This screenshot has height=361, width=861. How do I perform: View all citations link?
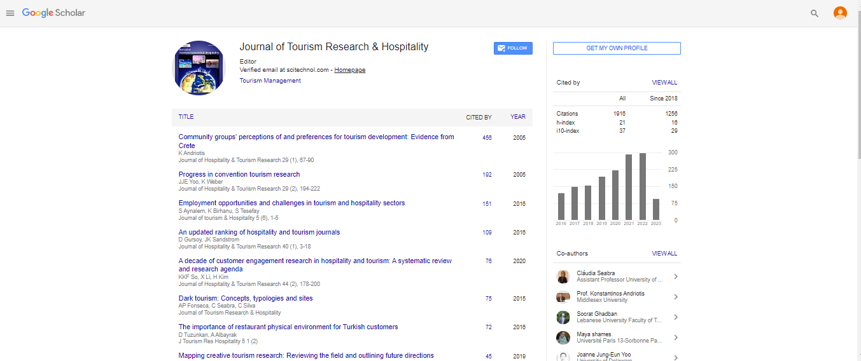pos(664,83)
